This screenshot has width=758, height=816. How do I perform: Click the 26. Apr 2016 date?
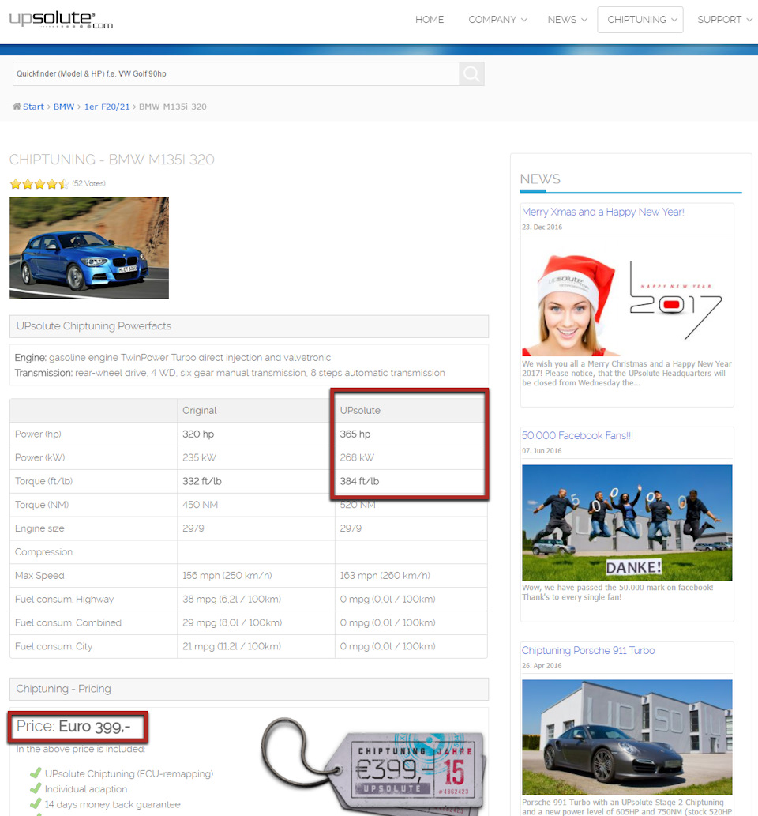[x=542, y=666]
